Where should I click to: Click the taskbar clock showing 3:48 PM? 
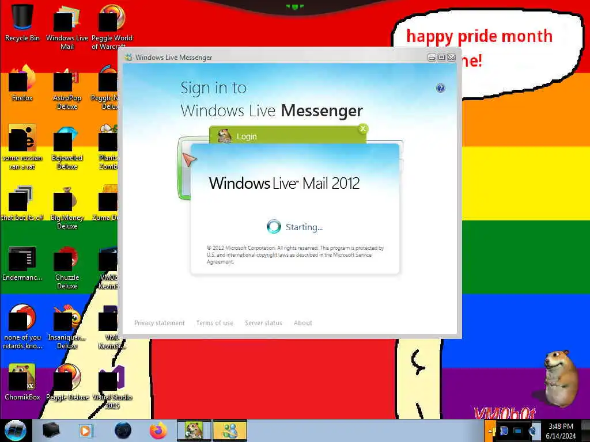561,431
